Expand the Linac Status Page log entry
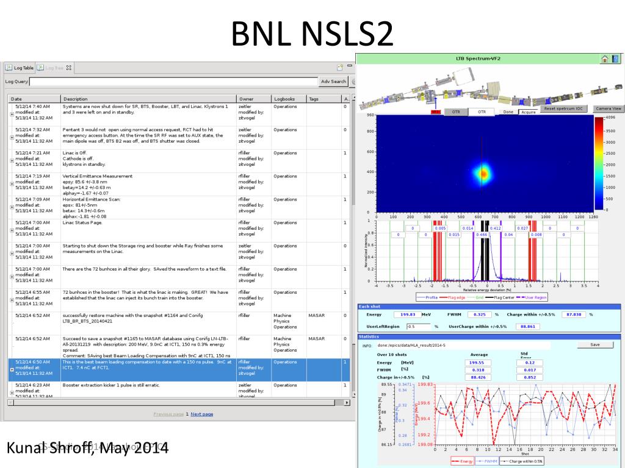The width and height of the screenshot is (625, 468). click(12, 230)
